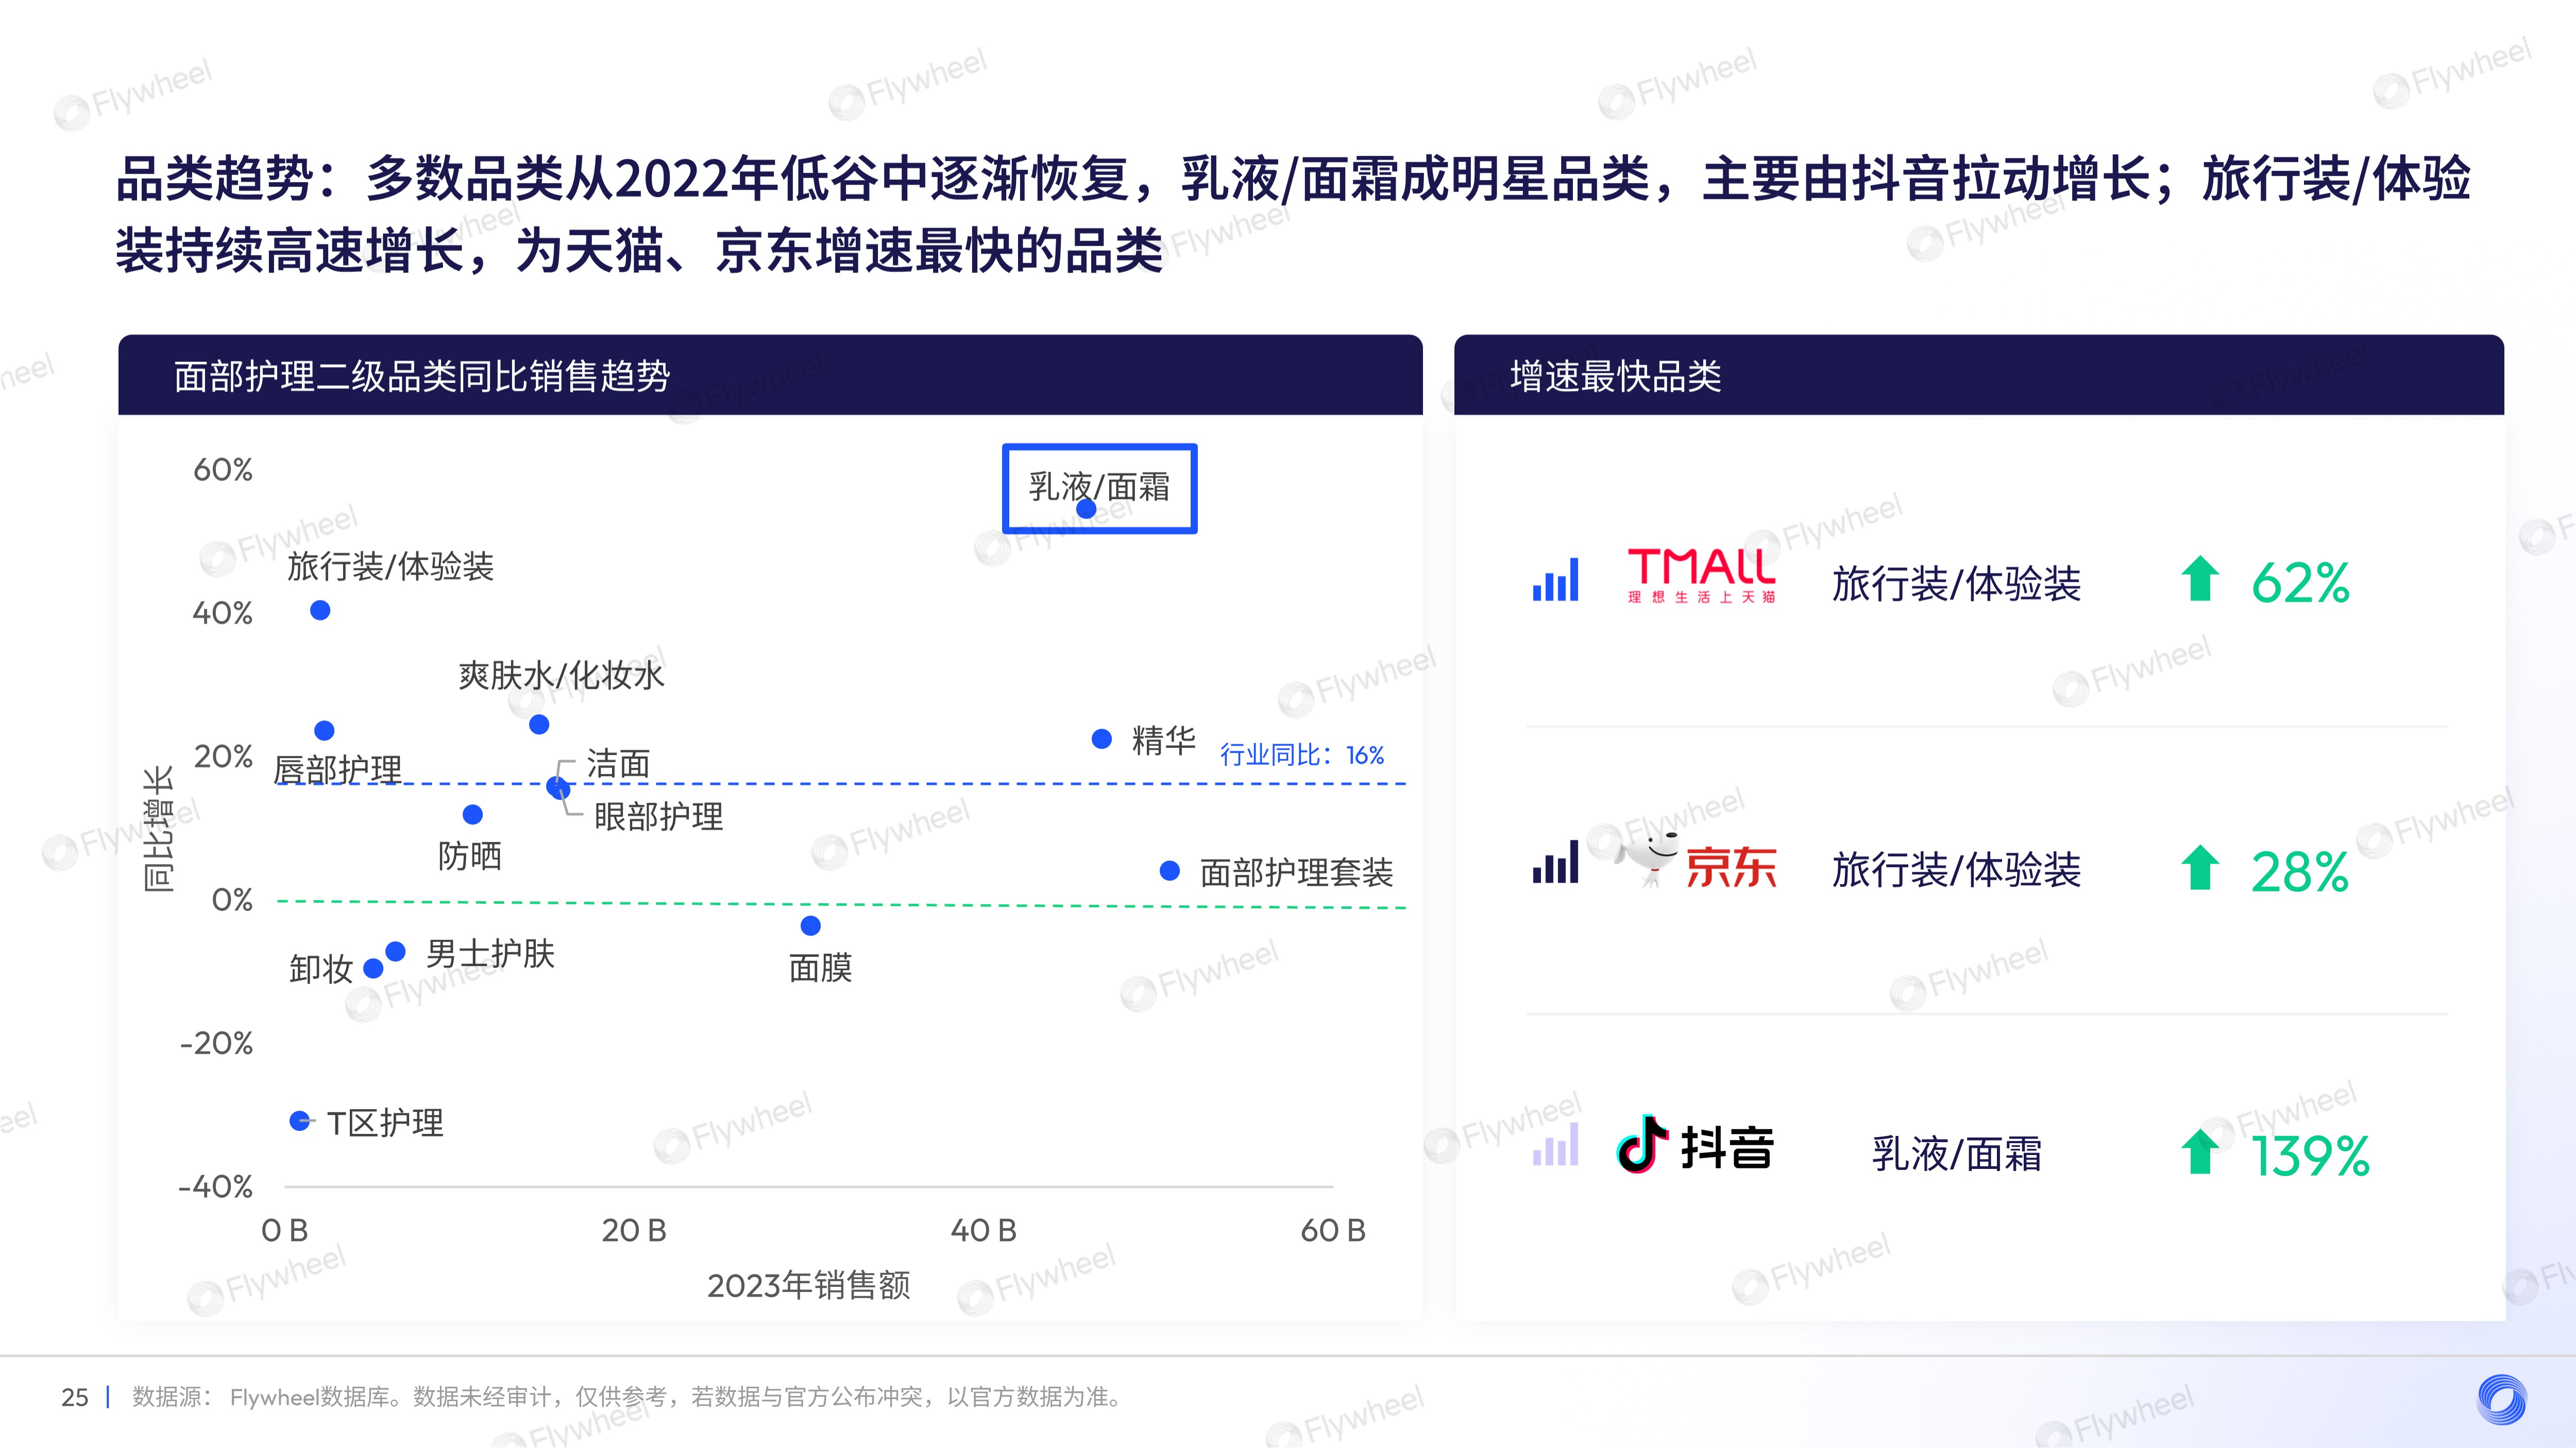The height and width of the screenshot is (1448, 2576).
Task: Click the 同比增长 y-axis title
Action: [159, 830]
